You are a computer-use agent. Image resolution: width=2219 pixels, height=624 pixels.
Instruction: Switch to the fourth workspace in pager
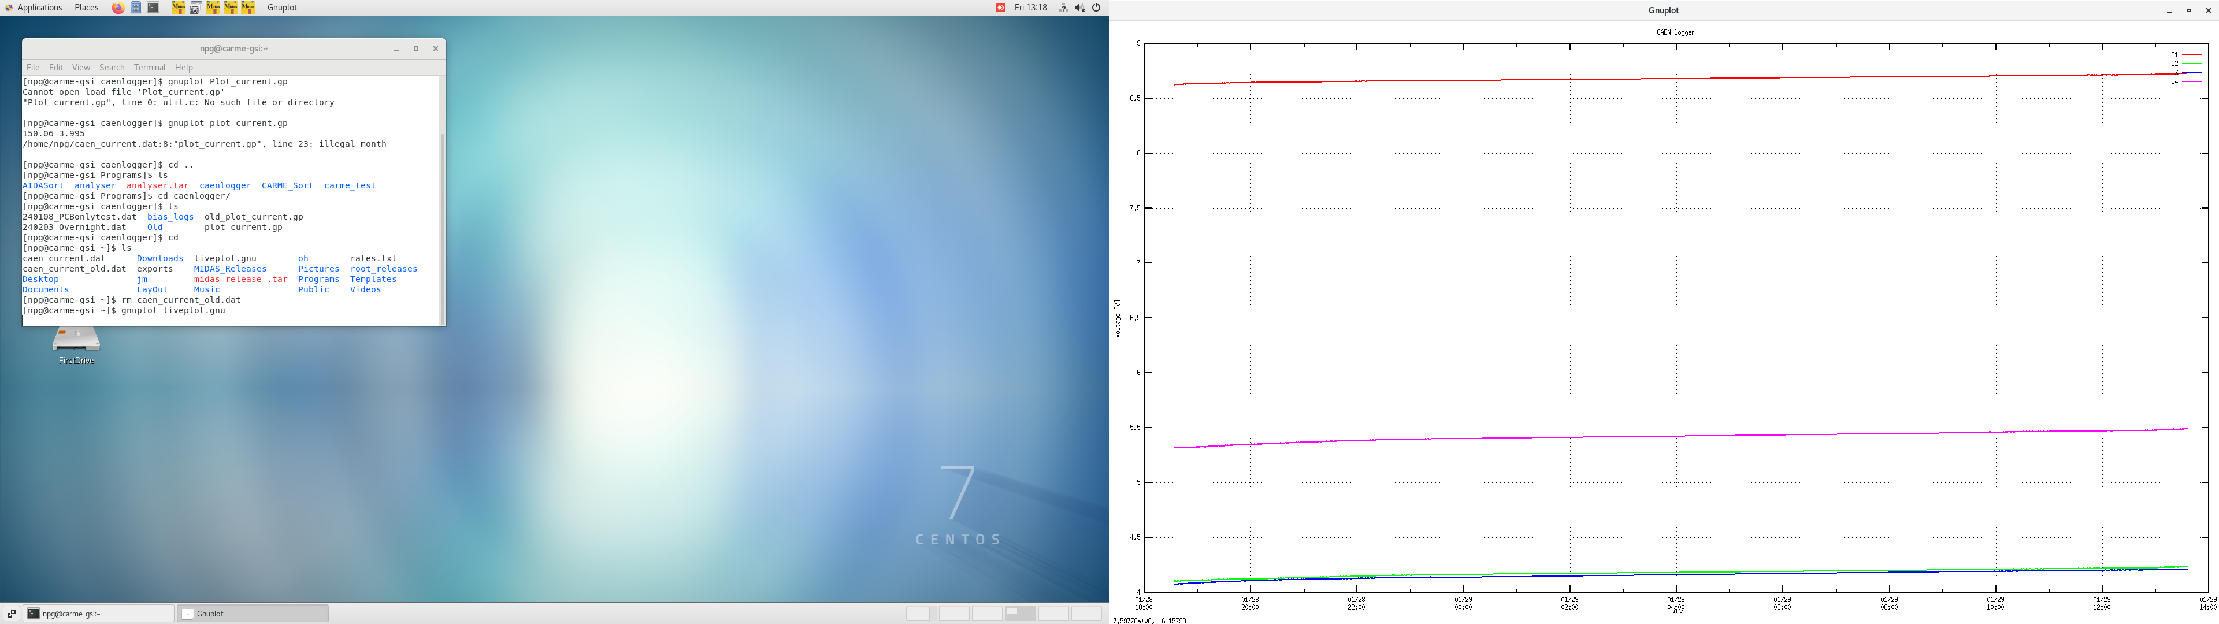tap(1020, 614)
